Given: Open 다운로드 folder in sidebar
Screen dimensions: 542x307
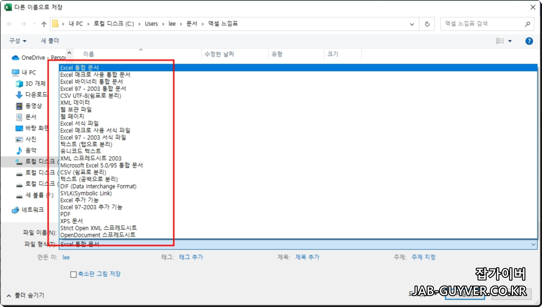Looking at the screenshot, I should pos(31,95).
